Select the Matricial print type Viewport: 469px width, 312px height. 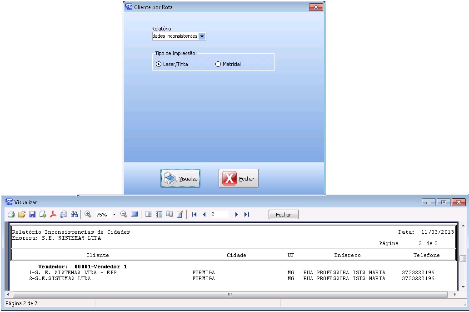(x=218, y=64)
